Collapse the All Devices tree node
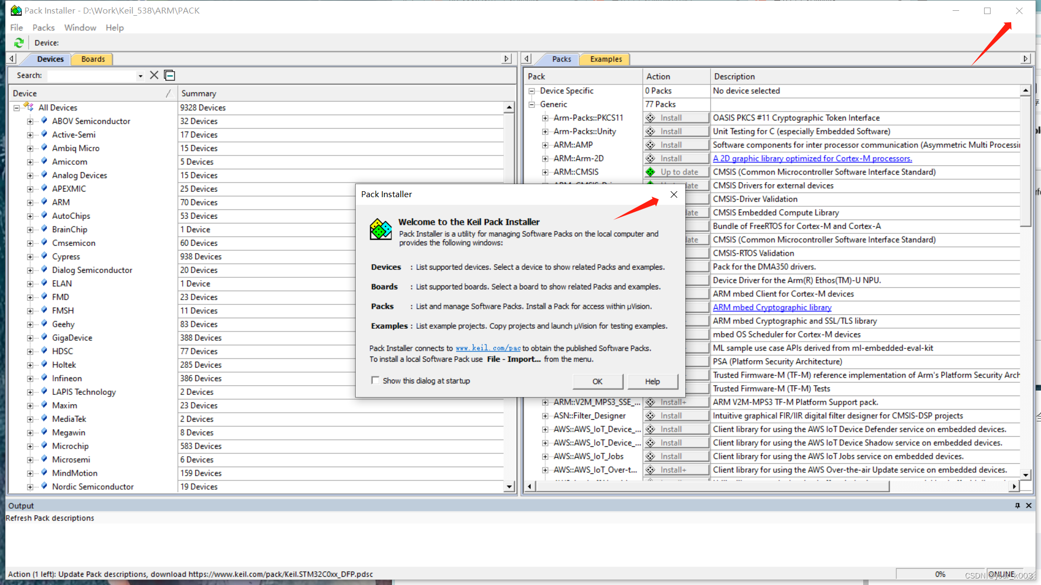This screenshot has width=1041, height=585. click(17, 108)
